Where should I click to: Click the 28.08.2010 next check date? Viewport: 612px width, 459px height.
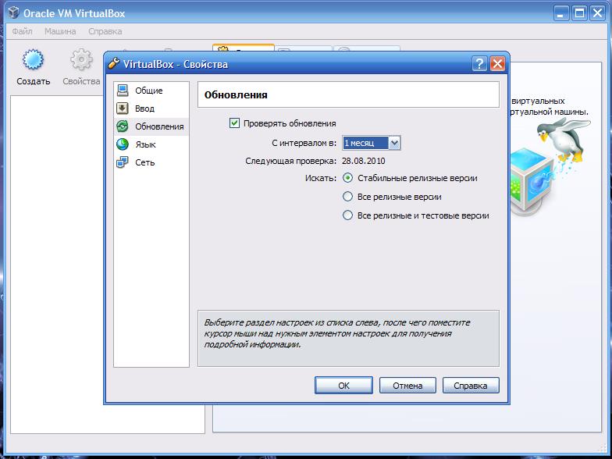(x=364, y=161)
